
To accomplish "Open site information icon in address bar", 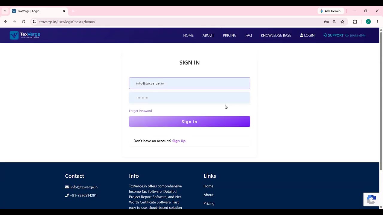I will 34,22.
